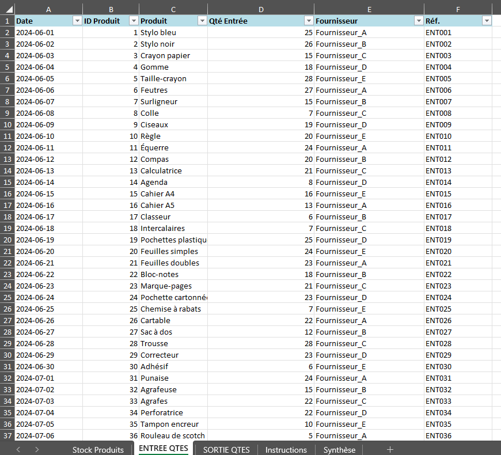
Task: Click cell containing Feuilles doubles
Action: (173, 263)
